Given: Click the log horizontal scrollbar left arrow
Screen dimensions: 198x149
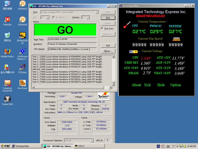Looking at the screenshot, I should (x=33, y=87).
